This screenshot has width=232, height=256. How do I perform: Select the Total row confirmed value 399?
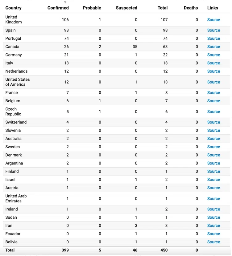click(x=65, y=250)
